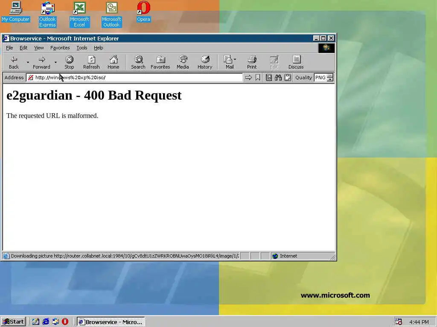This screenshot has width=437, height=327.
Task: Print the current page
Action: coord(252,62)
